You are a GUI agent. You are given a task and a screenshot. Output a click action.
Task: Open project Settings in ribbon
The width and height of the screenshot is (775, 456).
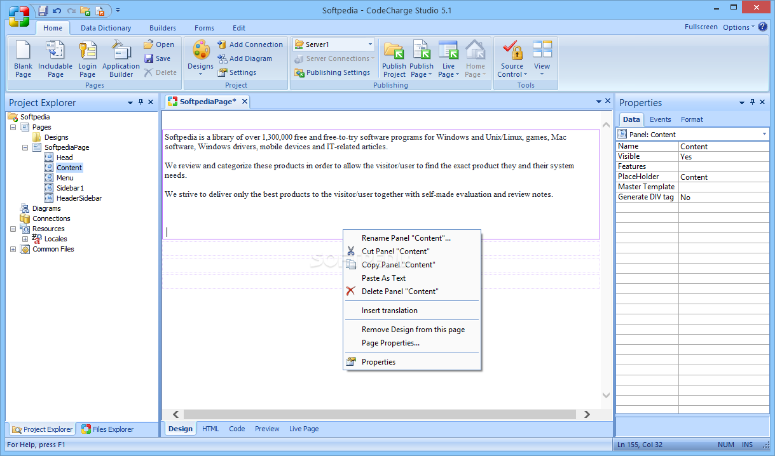[x=237, y=72]
